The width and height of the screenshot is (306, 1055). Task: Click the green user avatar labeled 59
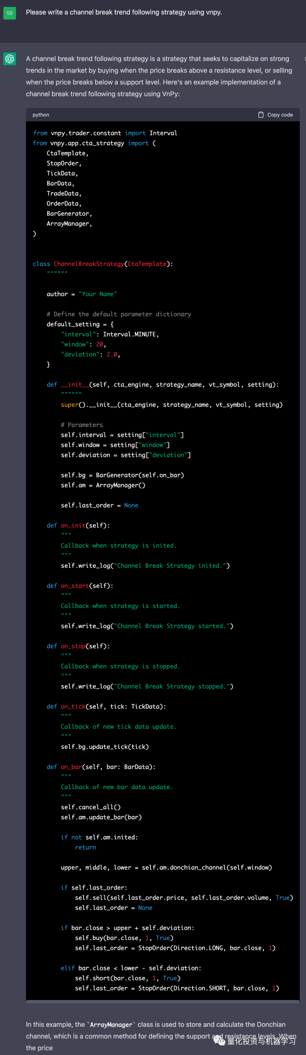click(10, 13)
